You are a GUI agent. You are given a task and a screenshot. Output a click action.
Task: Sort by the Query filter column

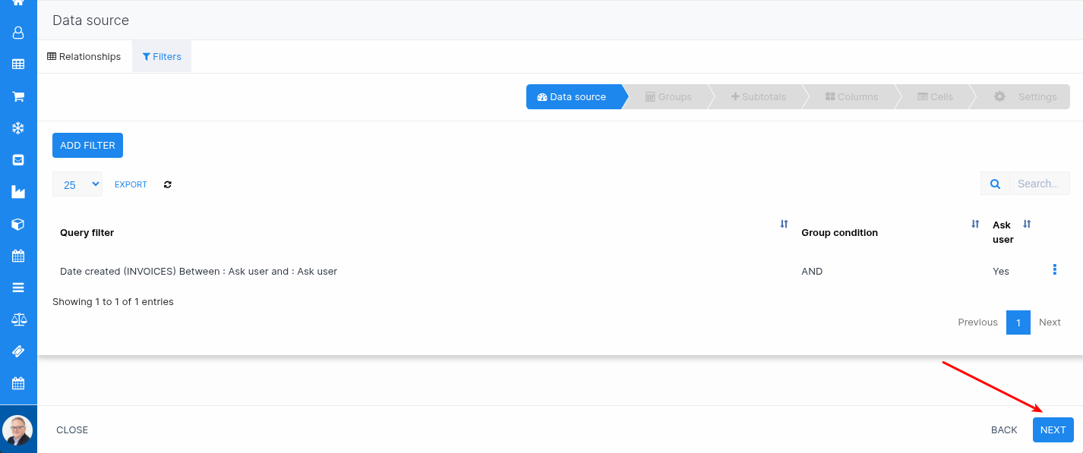pos(784,225)
